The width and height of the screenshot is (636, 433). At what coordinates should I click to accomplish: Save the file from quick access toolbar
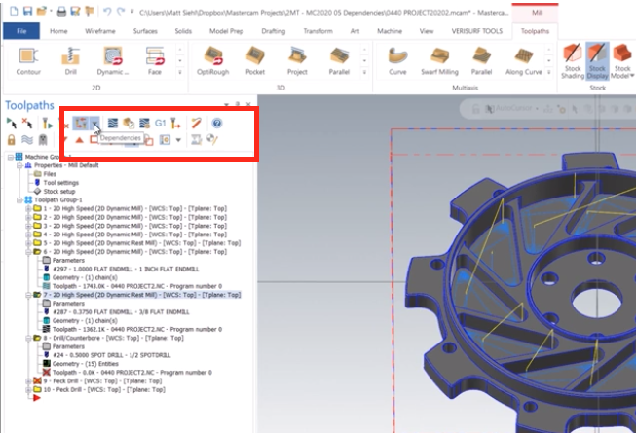pyautogui.click(x=27, y=11)
